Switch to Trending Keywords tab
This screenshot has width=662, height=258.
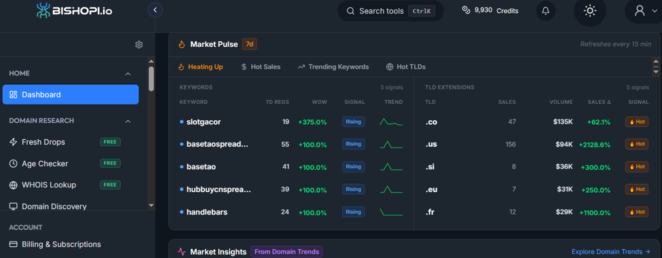333,67
